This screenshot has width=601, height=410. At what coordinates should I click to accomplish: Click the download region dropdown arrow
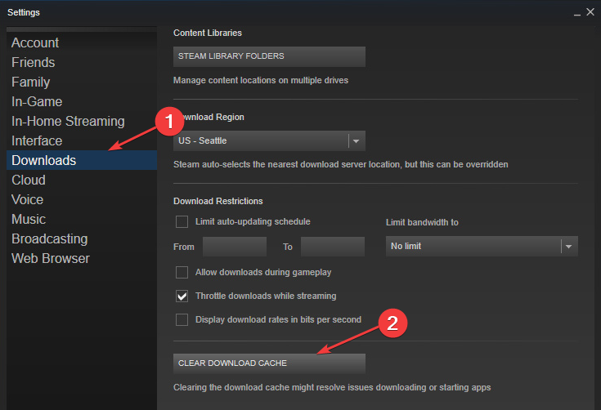point(356,140)
